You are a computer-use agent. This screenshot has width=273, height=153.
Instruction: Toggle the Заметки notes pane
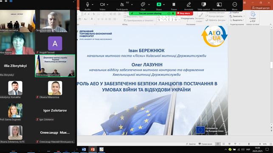(191, 144)
